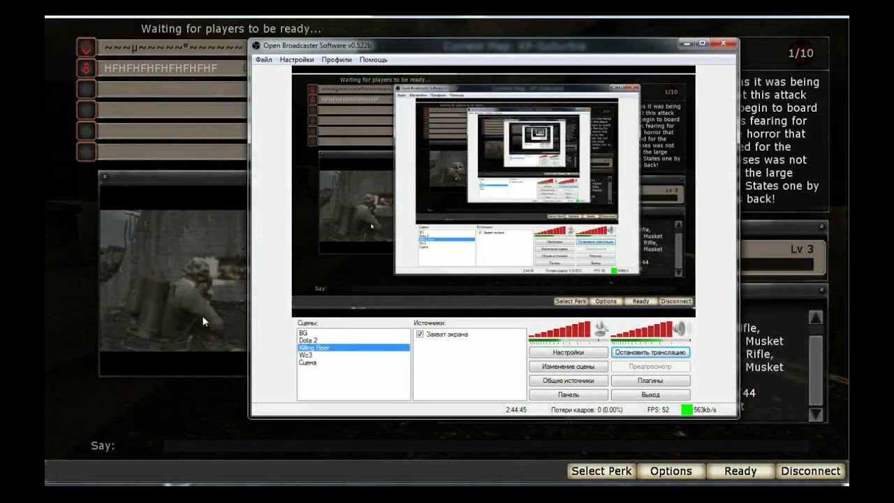Click the Источники: list label

[x=430, y=323]
